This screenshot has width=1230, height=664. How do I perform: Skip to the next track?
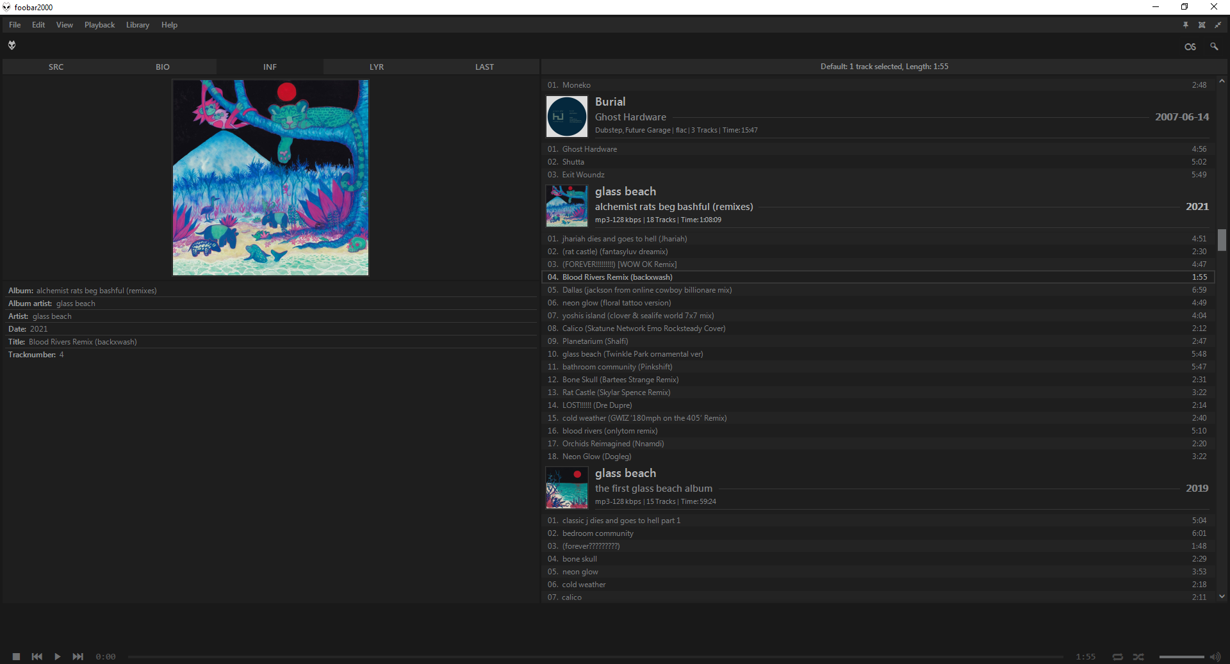[78, 656]
